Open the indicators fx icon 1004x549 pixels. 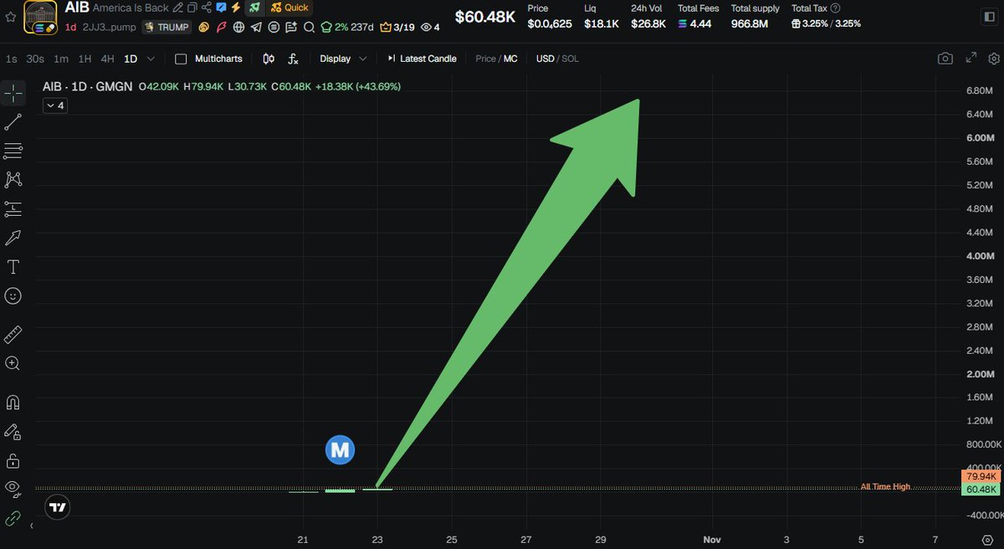[x=294, y=59]
